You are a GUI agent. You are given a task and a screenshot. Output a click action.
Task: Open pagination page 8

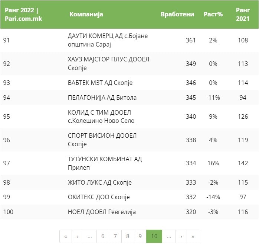pyautogui.click(x=128, y=236)
